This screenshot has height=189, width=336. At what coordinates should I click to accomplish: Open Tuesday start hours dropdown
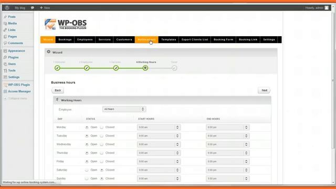click(159, 136)
